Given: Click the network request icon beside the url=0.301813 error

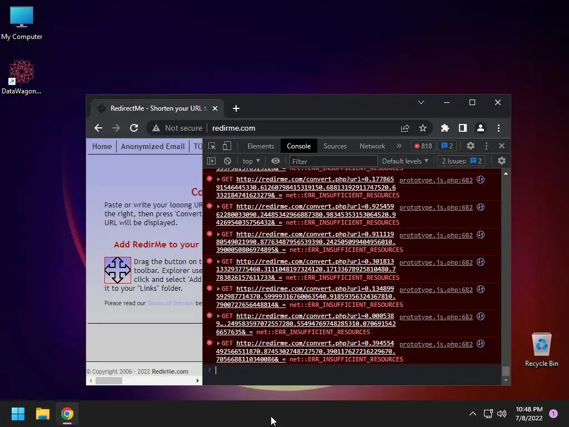Looking at the screenshot, I should (x=481, y=262).
